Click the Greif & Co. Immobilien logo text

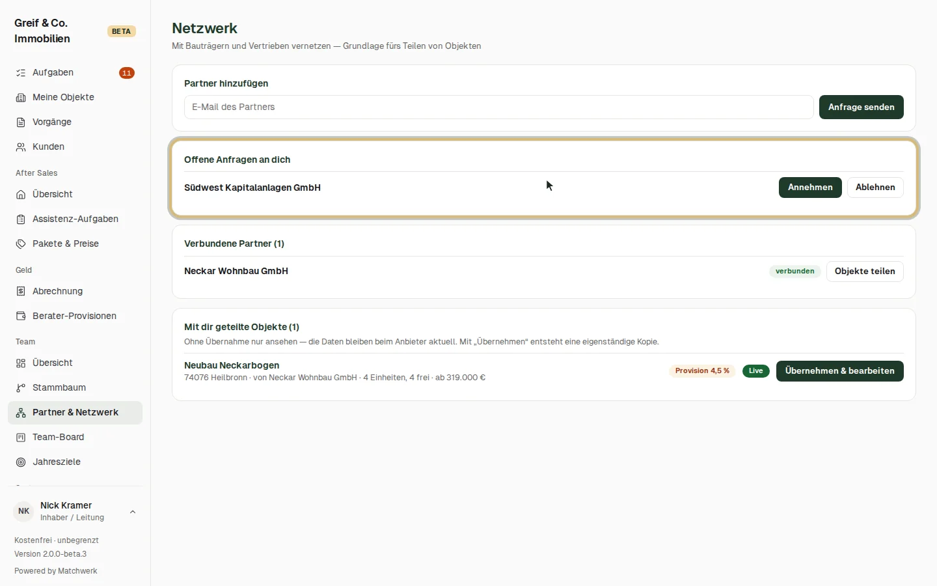[42, 31]
